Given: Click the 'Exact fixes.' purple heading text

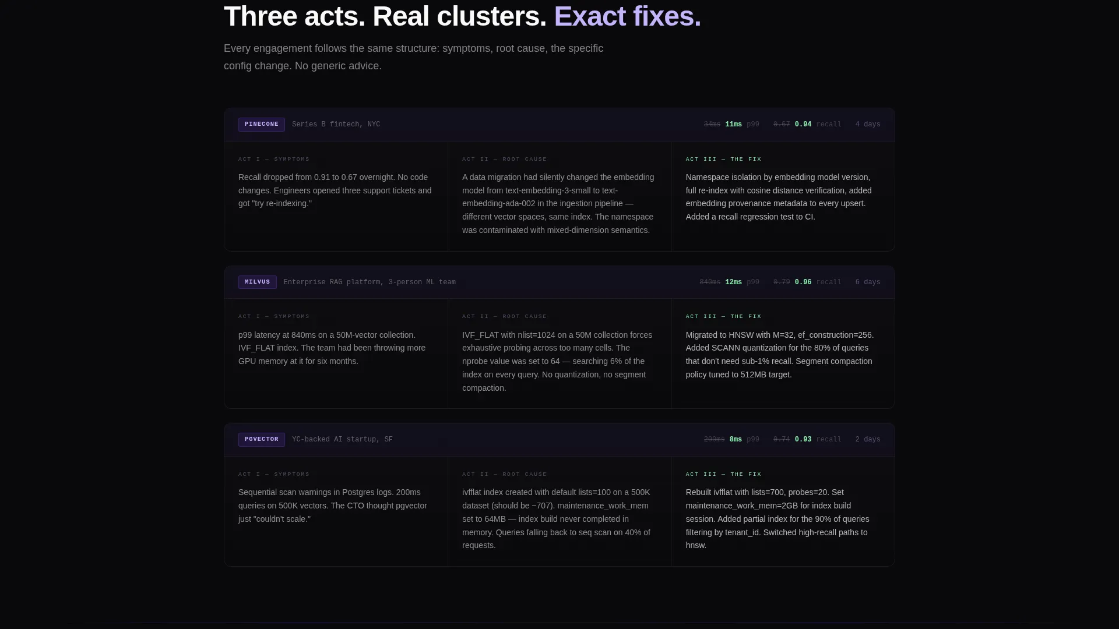Looking at the screenshot, I should pyautogui.click(x=627, y=16).
